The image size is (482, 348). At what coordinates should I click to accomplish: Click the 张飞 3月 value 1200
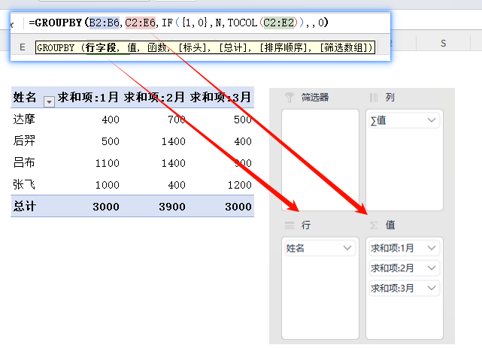click(x=239, y=185)
